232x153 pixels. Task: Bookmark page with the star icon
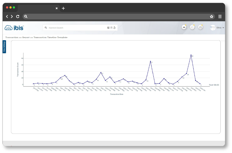[x=212, y=17]
